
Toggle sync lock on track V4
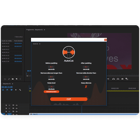pyautogui.click(x=13, y=105)
